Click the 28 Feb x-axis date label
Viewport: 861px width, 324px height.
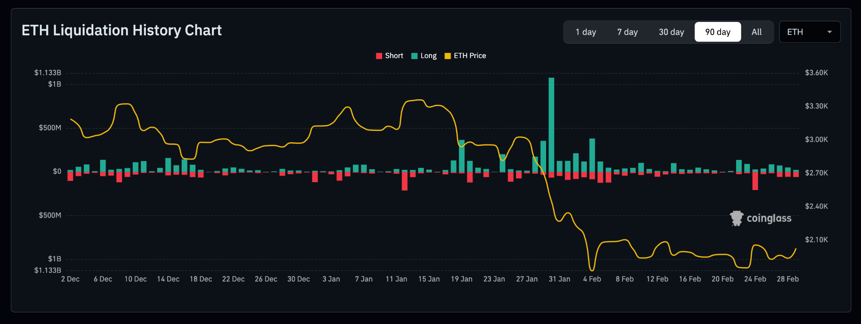coord(787,279)
